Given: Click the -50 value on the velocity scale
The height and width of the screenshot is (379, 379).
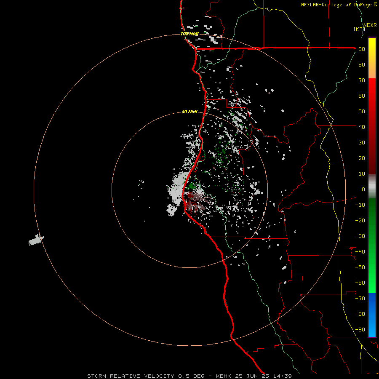Looking at the screenshot, I should point(360,267).
